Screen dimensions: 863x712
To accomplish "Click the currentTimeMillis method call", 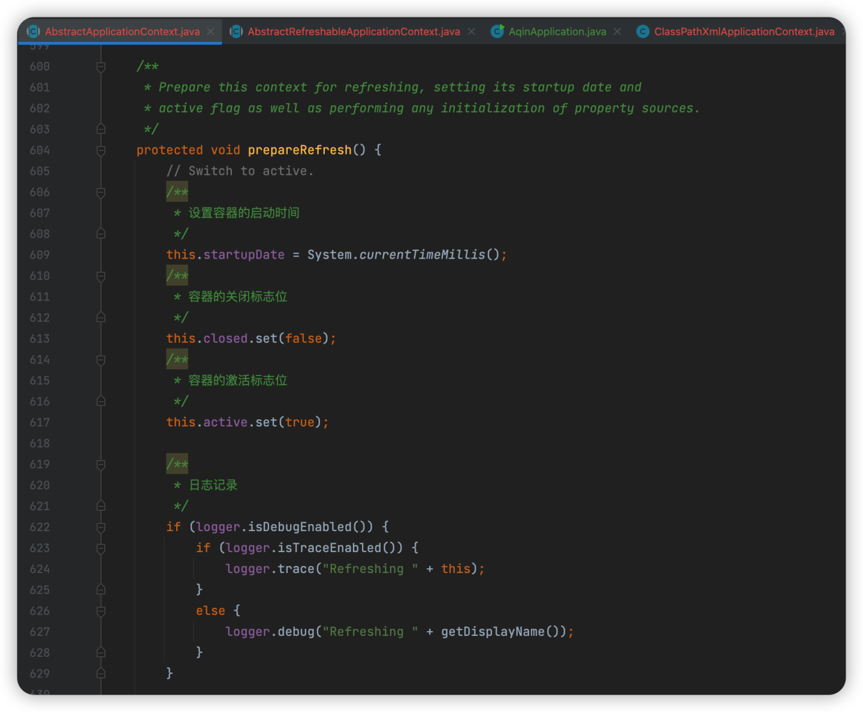I will pyautogui.click(x=422, y=255).
